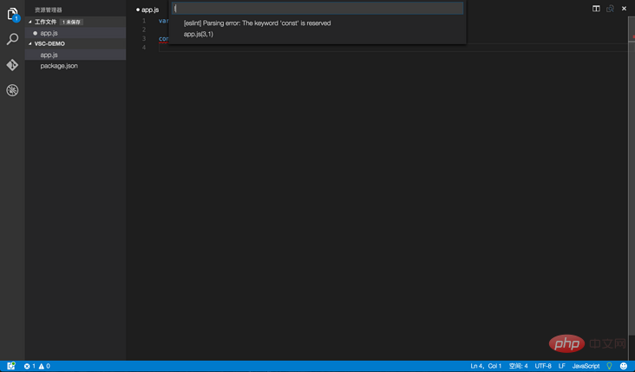Click the eslint parsing error entry

[257, 23]
